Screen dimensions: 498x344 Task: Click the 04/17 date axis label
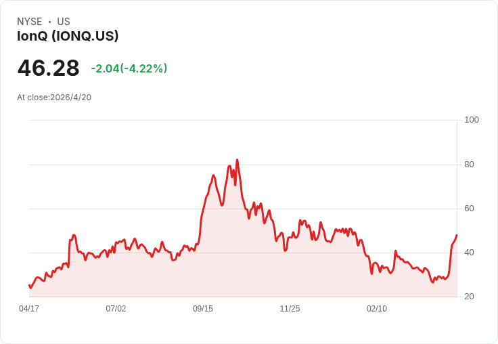coord(29,309)
